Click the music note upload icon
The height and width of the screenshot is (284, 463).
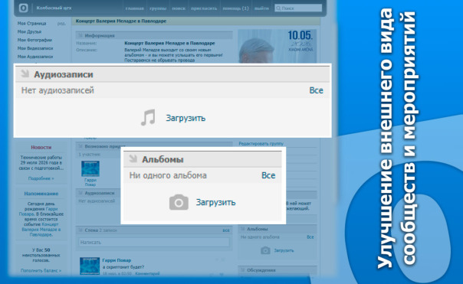tap(148, 117)
